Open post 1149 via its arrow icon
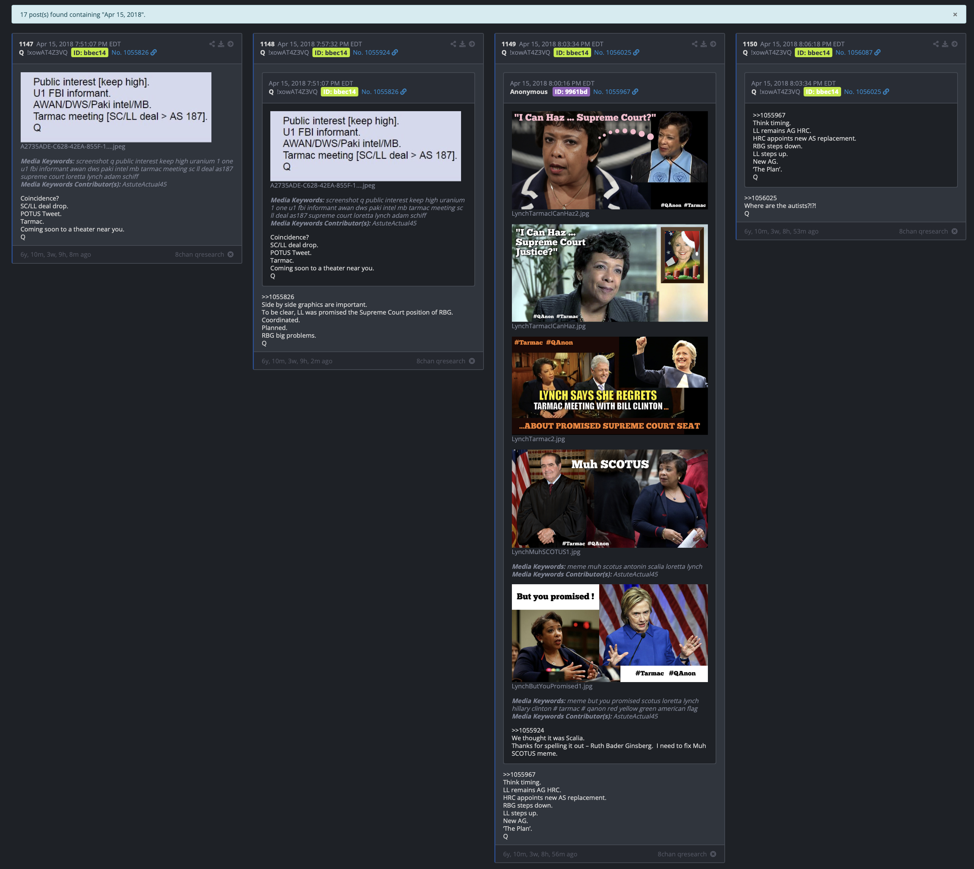The height and width of the screenshot is (869, 974). (713, 44)
